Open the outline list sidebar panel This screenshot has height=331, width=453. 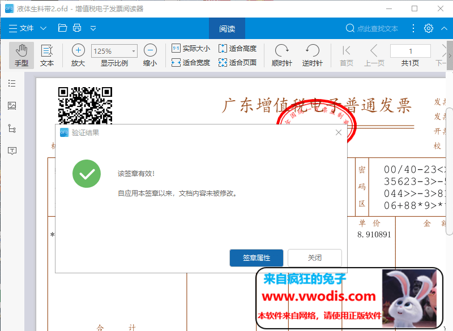pos(12,84)
